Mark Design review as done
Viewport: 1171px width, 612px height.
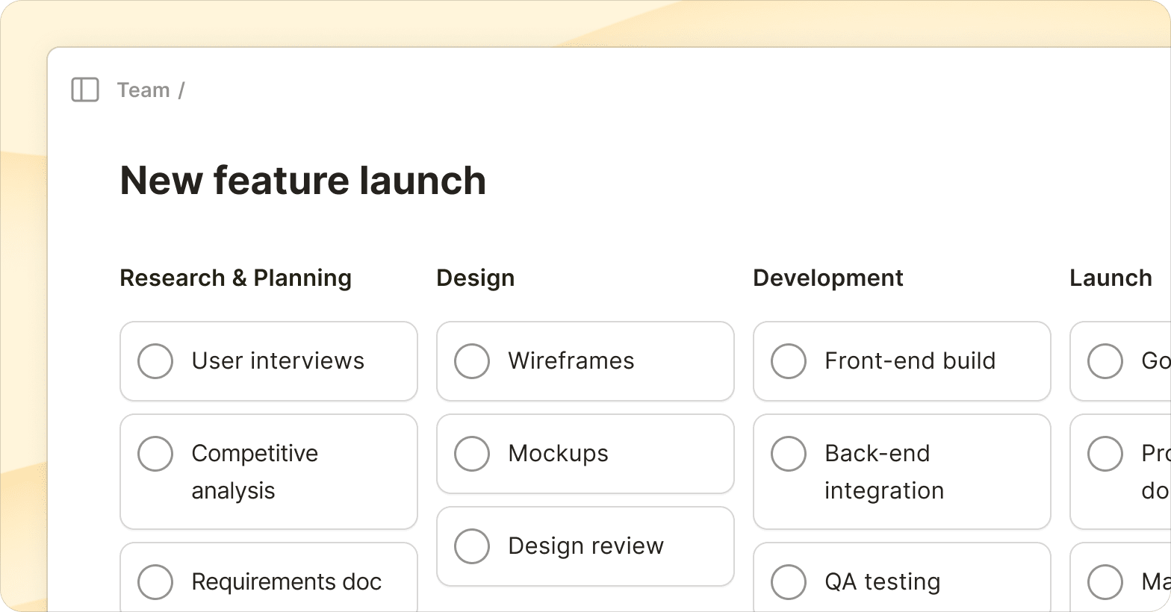click(472, 546)
